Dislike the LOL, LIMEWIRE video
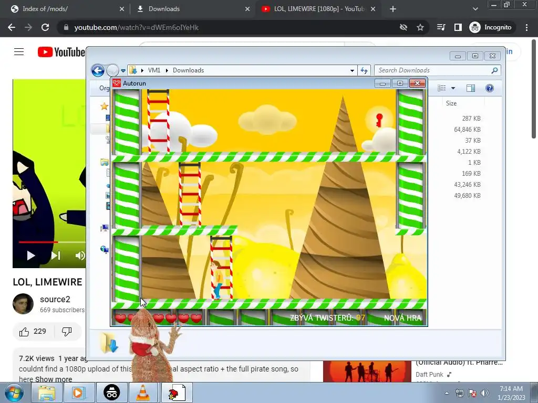Image resolution: width=538 pixels, height=403 pixels. 67,332
